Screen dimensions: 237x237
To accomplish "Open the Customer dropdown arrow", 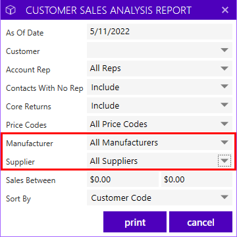I will click(x=224, y=50).
